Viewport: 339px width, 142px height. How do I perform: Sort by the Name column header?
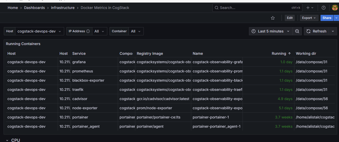click(x=198, y=53)
